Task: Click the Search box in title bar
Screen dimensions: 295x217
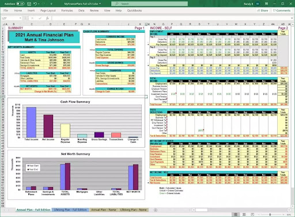Action: (149, 3)
